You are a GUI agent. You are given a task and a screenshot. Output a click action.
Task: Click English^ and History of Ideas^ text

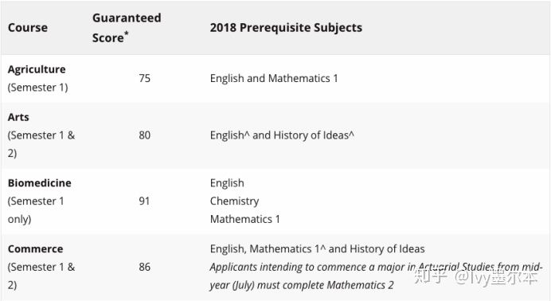point(282,135)
